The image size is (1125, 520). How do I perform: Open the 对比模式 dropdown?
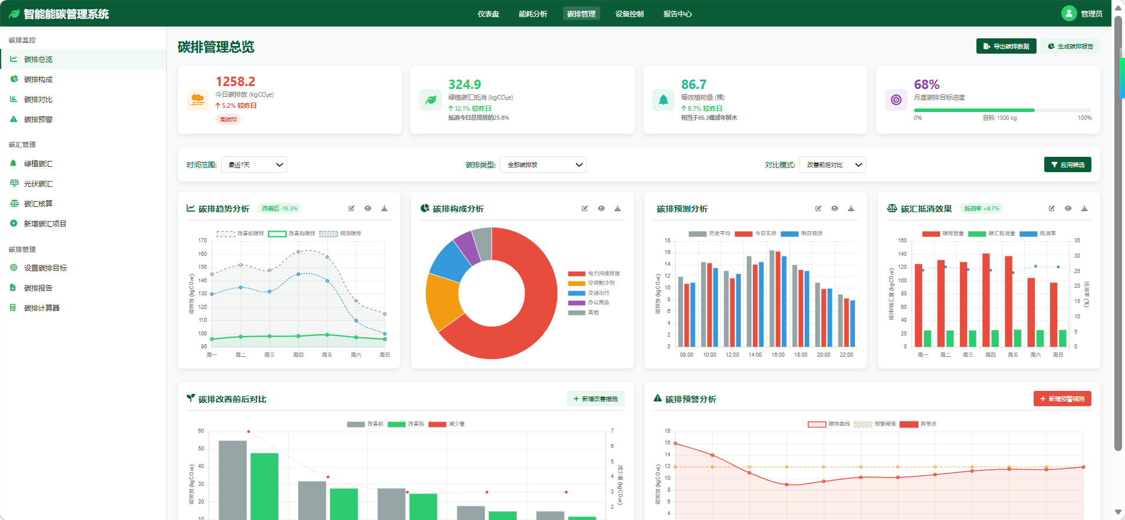[x=832, y=165]
